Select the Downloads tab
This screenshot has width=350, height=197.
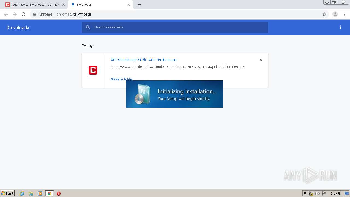pyautogui.click(x=100, y=5)
